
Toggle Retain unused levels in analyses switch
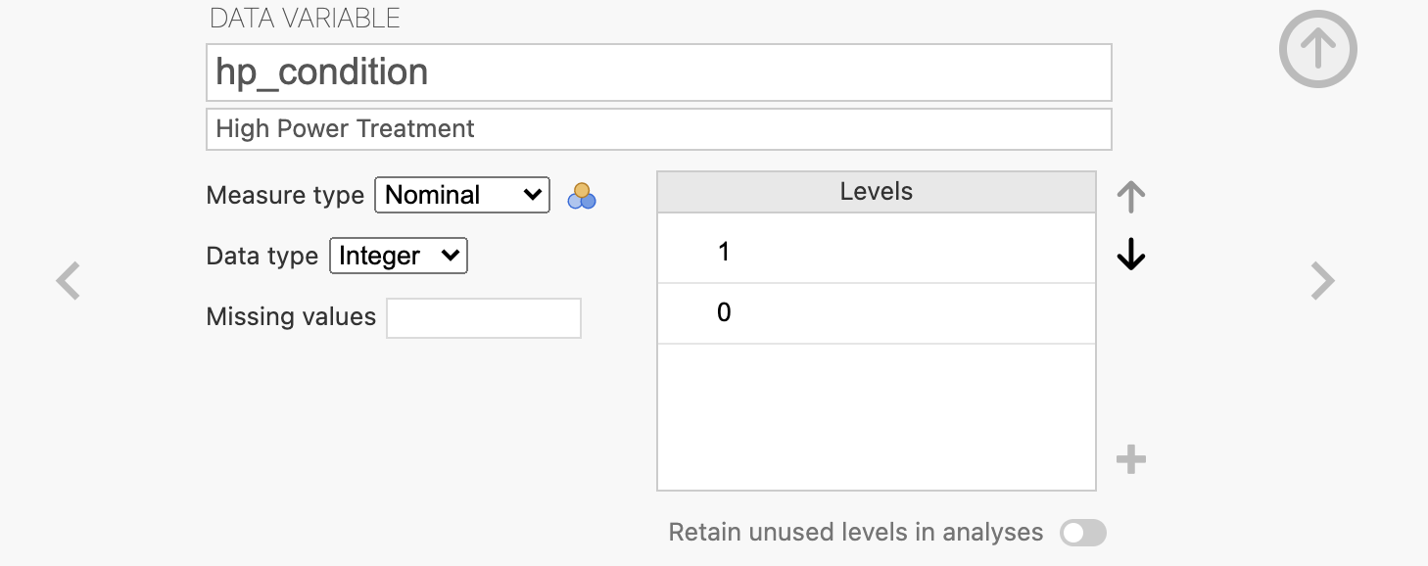point(1083,533)
